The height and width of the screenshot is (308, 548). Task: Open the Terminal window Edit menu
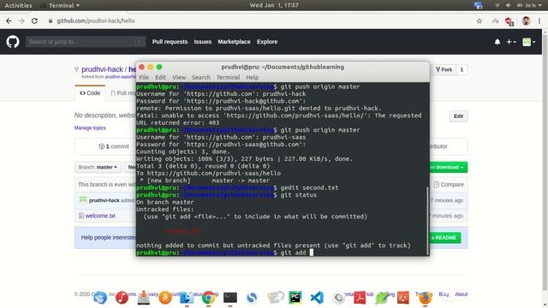[x=160, y=78]
